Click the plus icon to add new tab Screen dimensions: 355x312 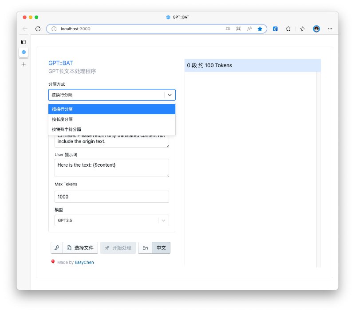click(x=24, y=64)
